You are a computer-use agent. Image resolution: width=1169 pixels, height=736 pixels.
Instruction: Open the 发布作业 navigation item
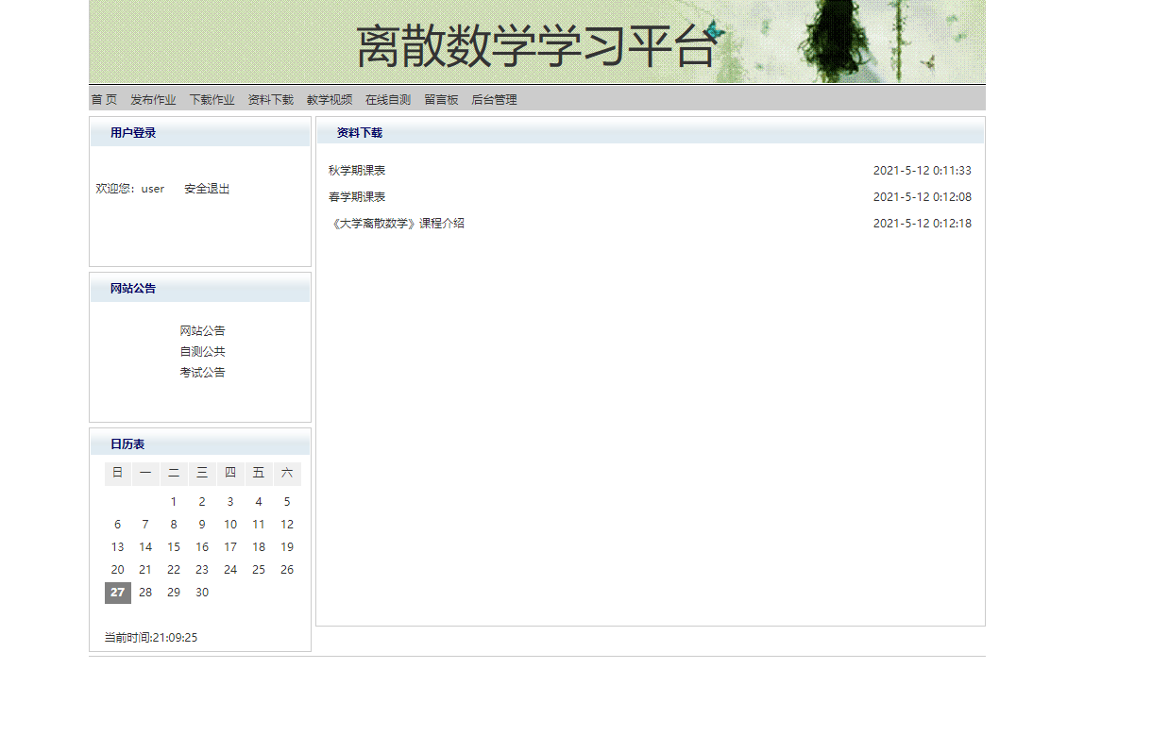[151, 99]
